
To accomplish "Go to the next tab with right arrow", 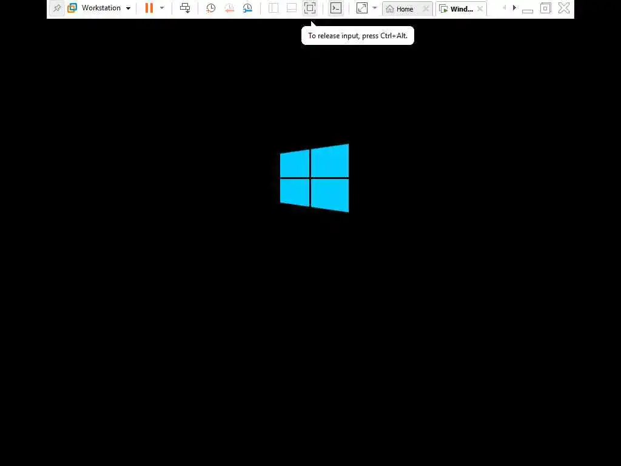I will (514, 7).
